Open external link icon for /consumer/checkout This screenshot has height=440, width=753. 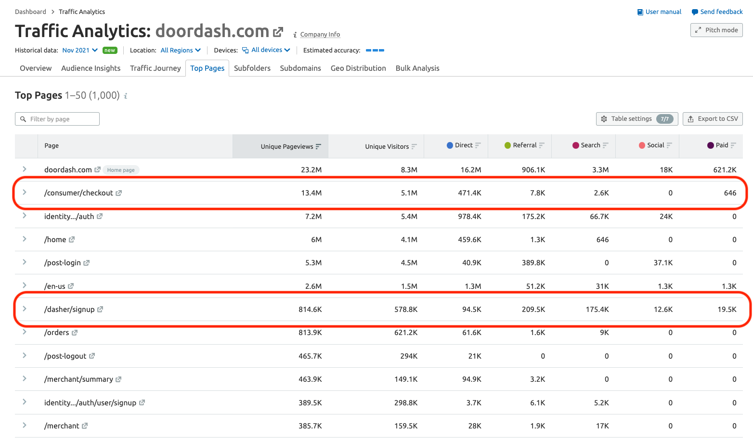(118, 193)
